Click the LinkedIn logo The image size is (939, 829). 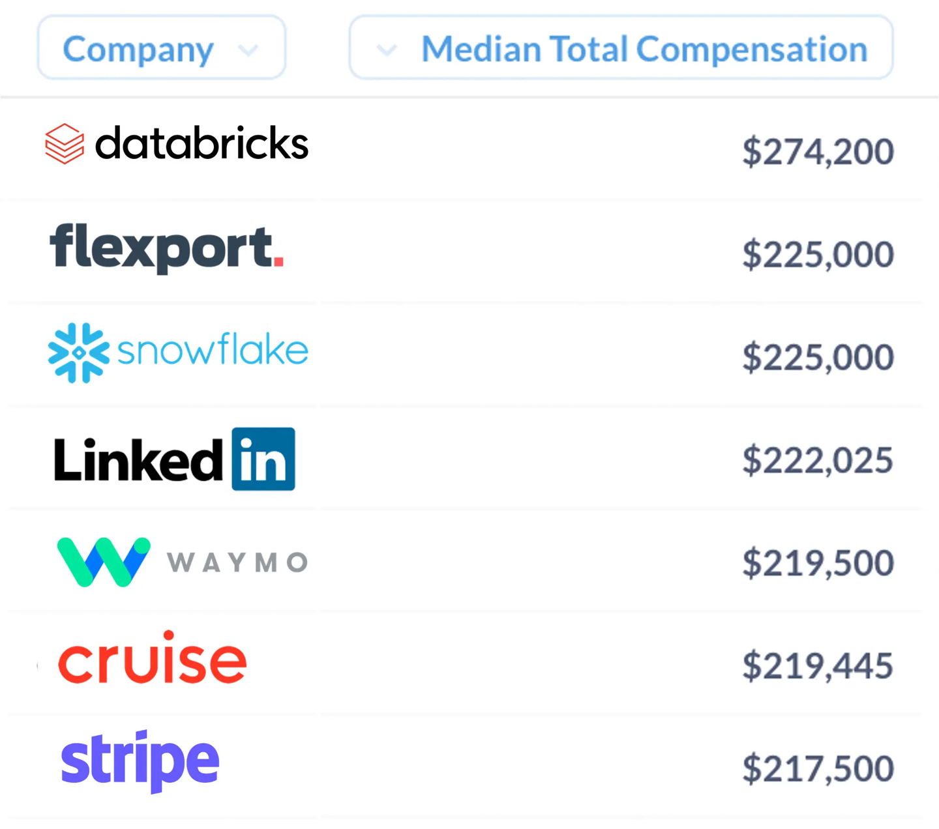point(174,459)
